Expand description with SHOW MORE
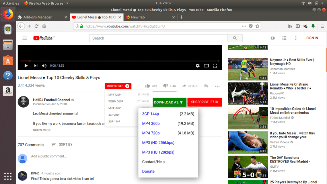The height and width of the screenshot is (184, 327). click(42, 130)
